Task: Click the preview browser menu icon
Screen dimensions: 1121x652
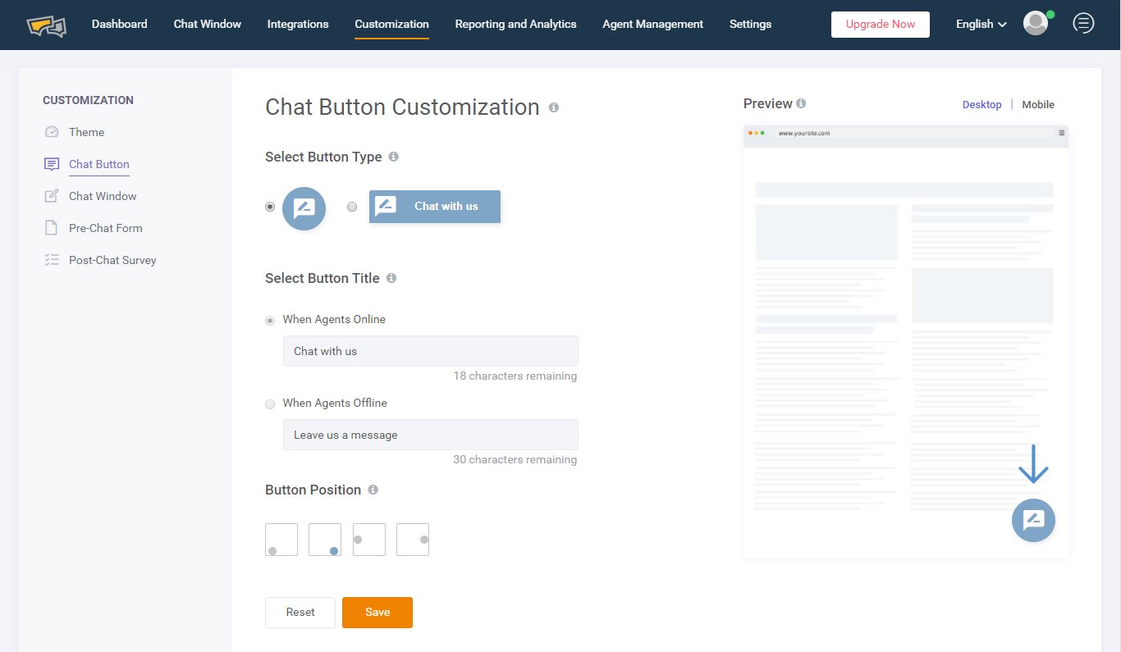Action: tap(1062, 132)
